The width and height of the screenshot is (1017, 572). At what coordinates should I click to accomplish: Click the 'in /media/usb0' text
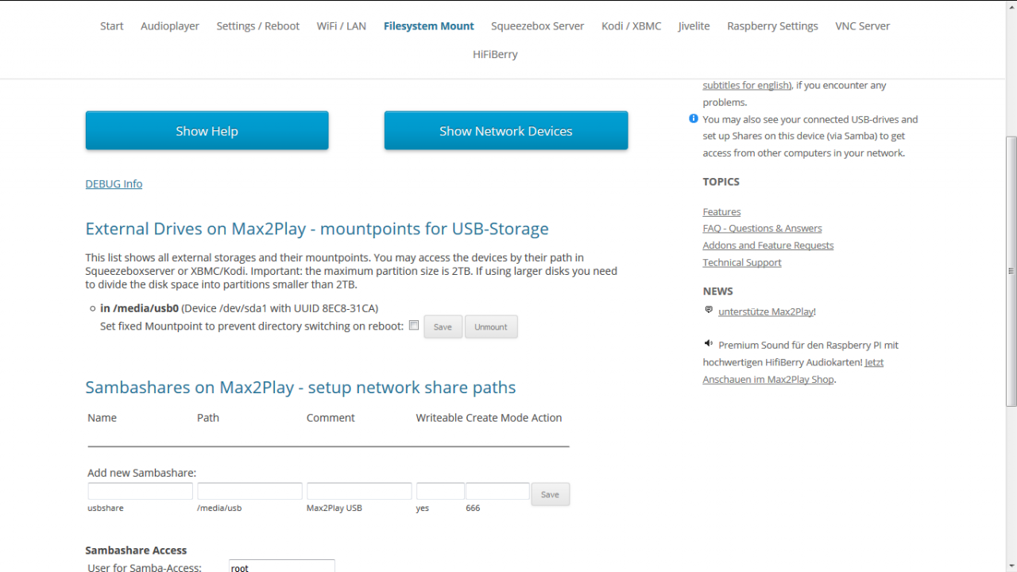(x=139, y=308)
